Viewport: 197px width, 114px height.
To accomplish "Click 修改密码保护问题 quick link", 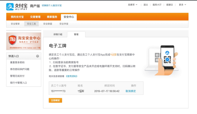I will (20, 69).
